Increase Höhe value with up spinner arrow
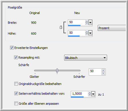The image size is (128, 111). [x=87, y=32]
